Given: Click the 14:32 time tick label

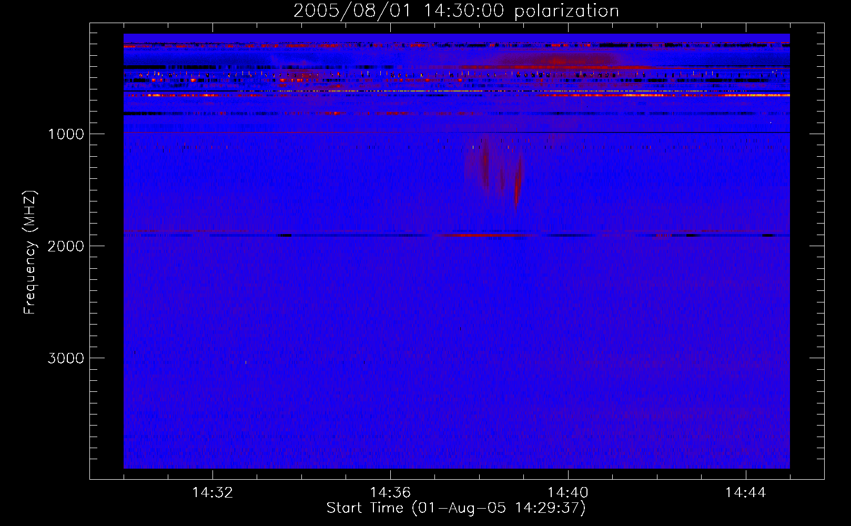Looking at the screenshot, I should pos(212,492).
